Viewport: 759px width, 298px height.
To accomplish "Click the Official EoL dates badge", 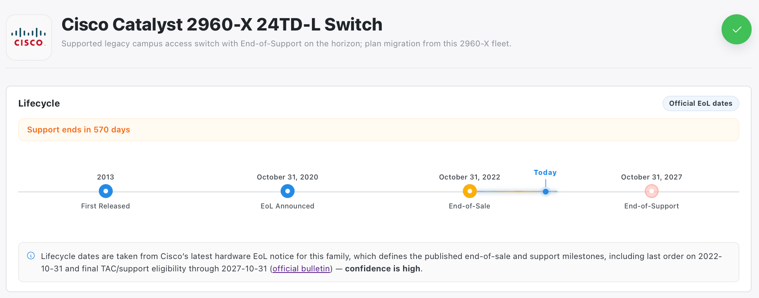I will point(700,103).
